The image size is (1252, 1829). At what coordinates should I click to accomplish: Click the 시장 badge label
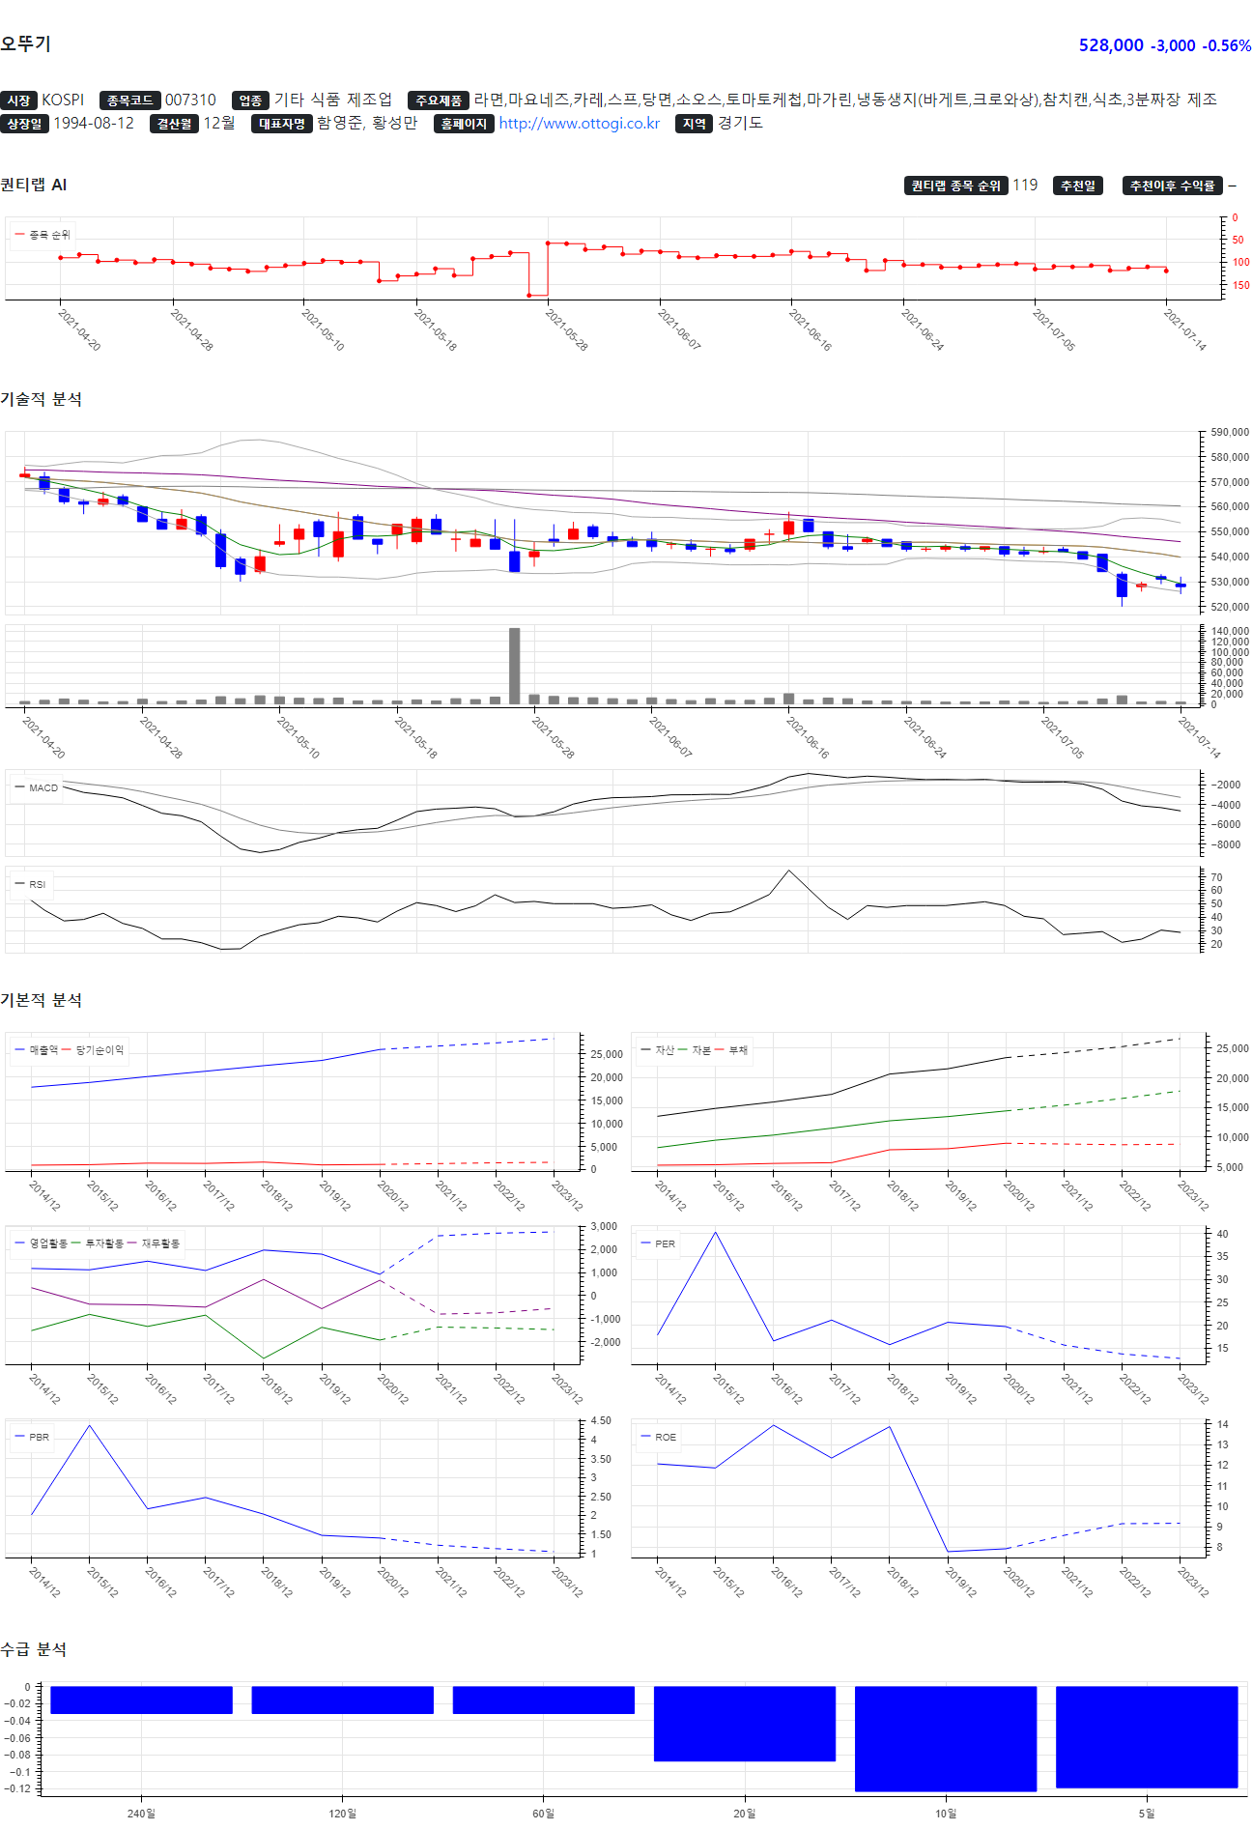tap(18, 100)
